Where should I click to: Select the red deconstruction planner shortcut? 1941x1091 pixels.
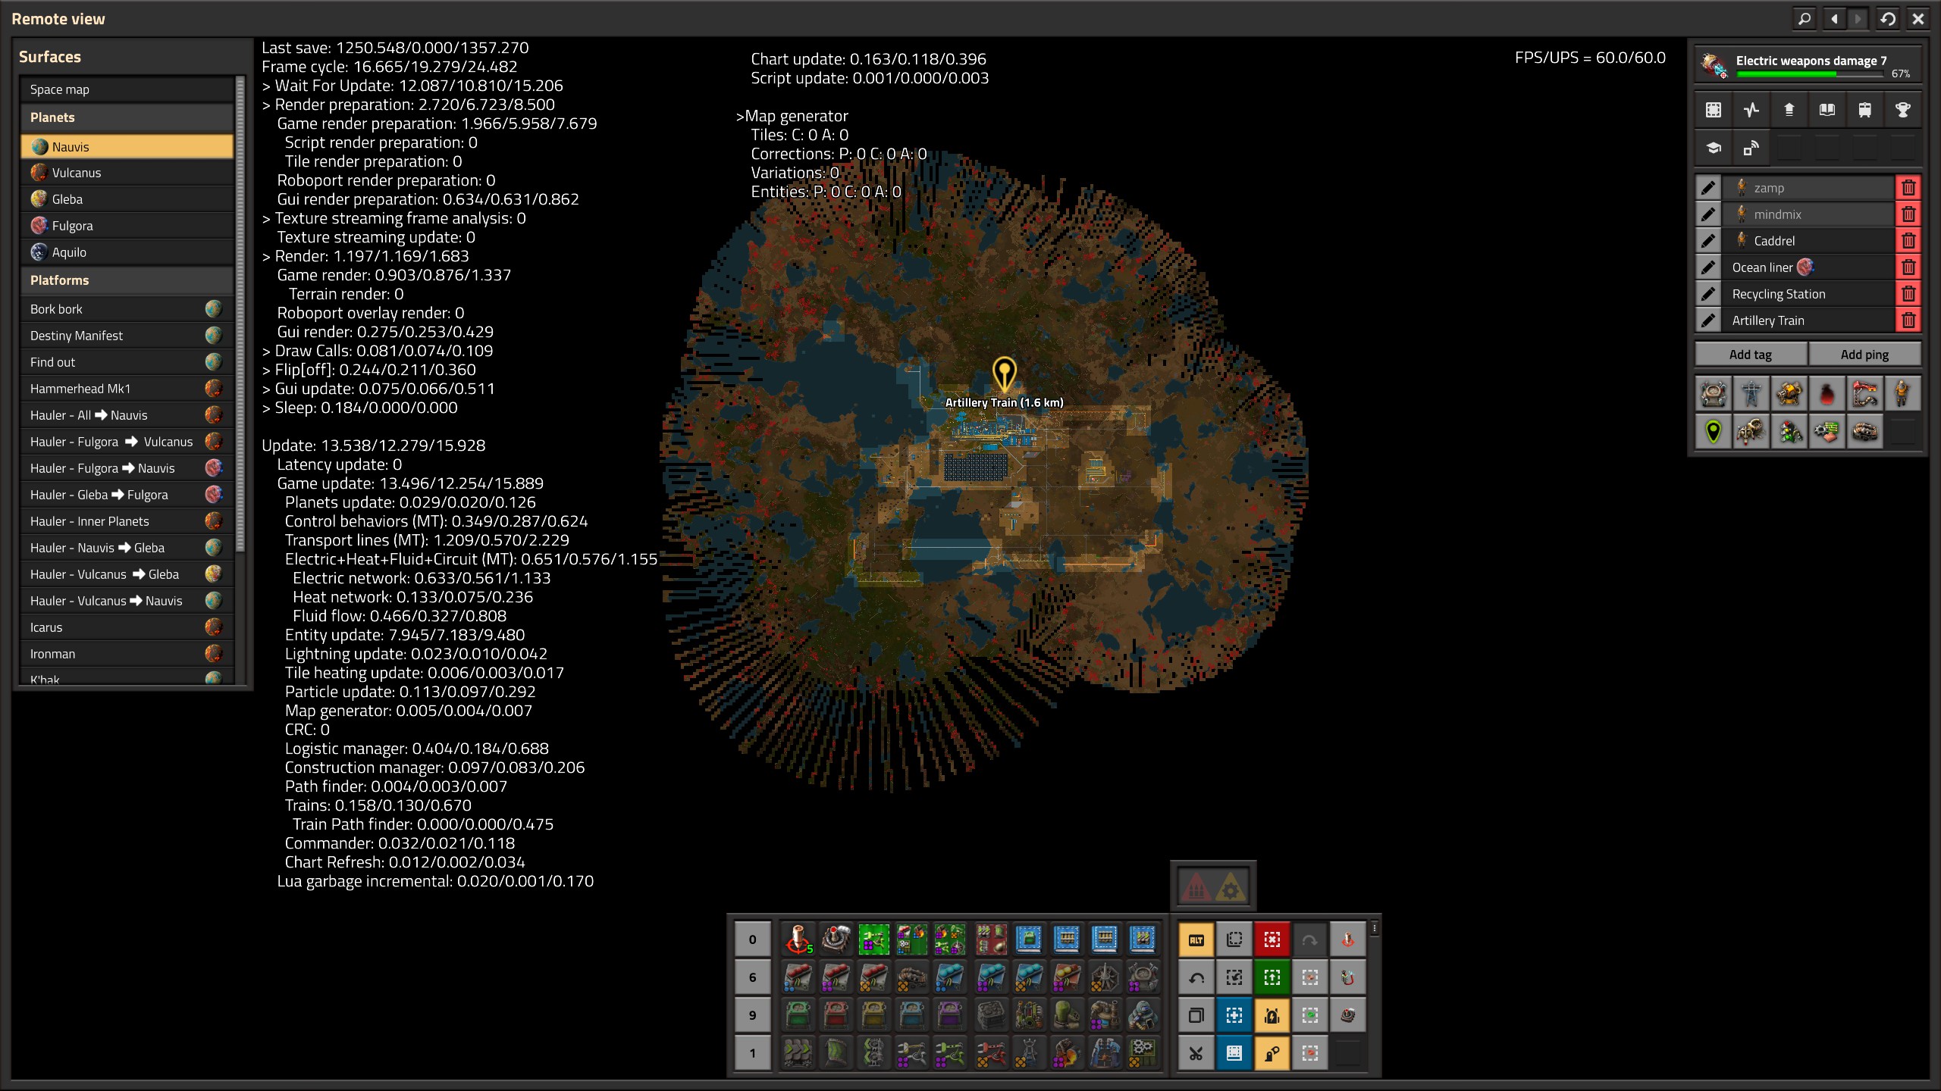pos(1272,939)
